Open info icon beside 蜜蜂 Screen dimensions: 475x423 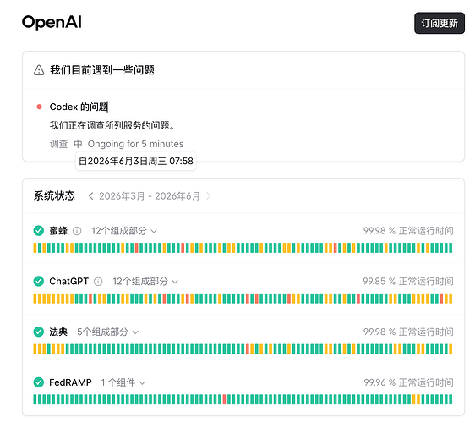[x=77, y=231]
